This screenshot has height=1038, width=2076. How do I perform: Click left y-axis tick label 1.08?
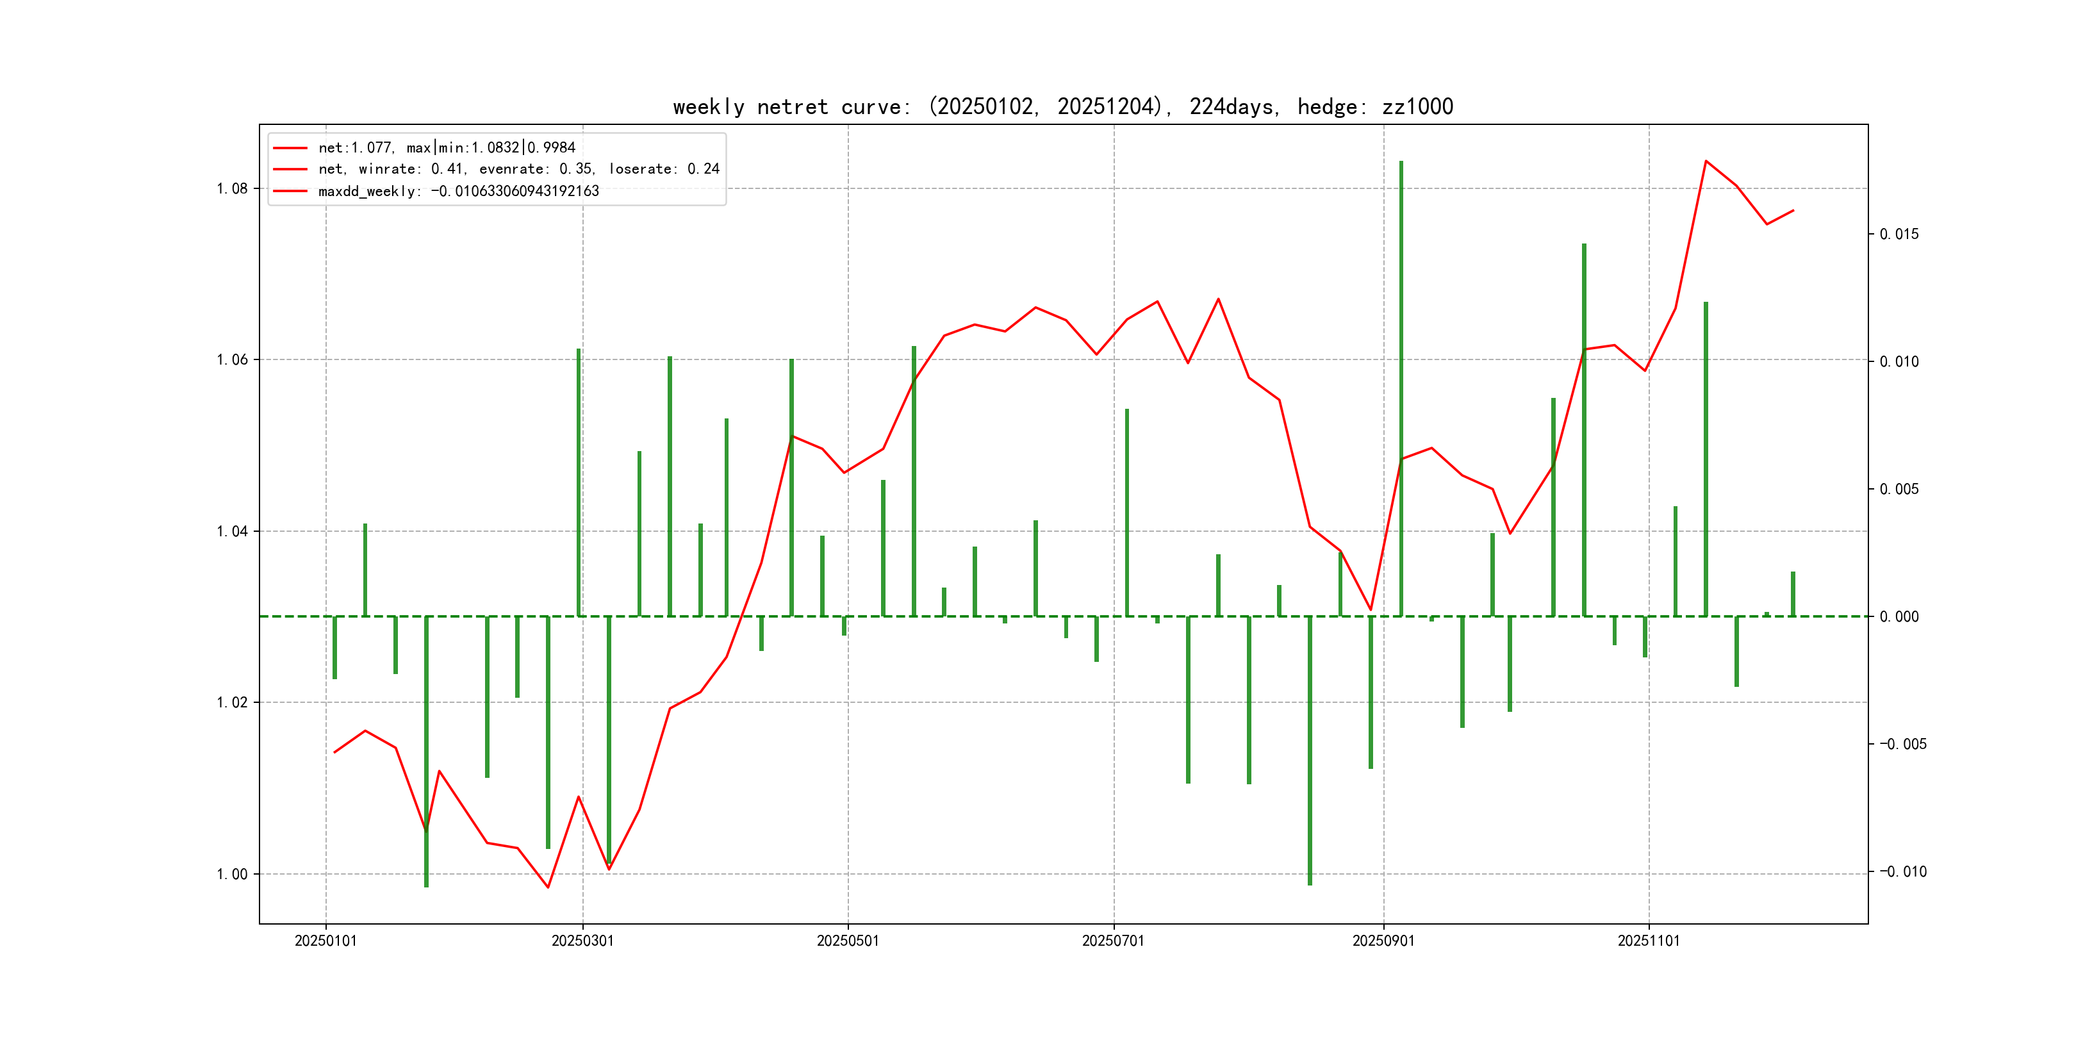click(x=232, y=188)
